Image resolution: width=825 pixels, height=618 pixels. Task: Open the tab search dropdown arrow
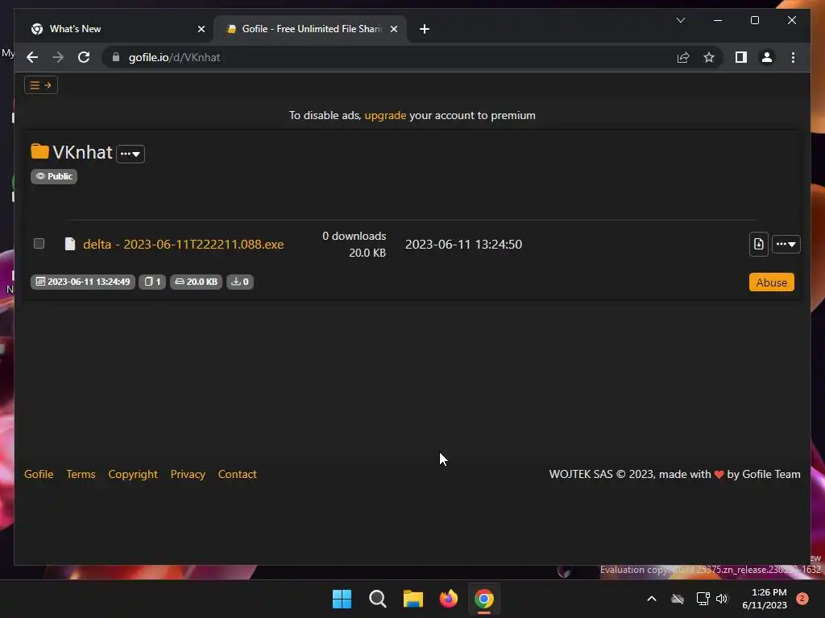click(x=680, y=20)
